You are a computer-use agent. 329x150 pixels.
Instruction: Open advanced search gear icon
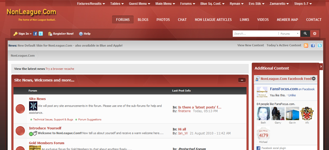point(315,34)
